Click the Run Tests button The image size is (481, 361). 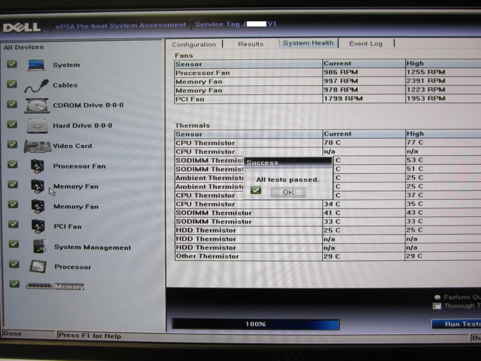457,324
